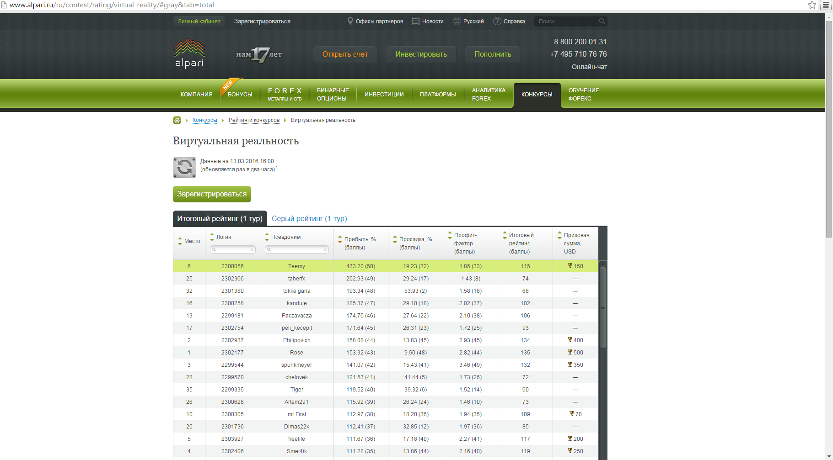Viewport: 833px width, 460px height.
Task: Click the map pin icon for partner offices
Action: click(x=350, y=21)
